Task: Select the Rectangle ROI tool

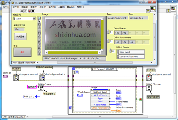Action: pyautogui.click(x=39, y=33)
